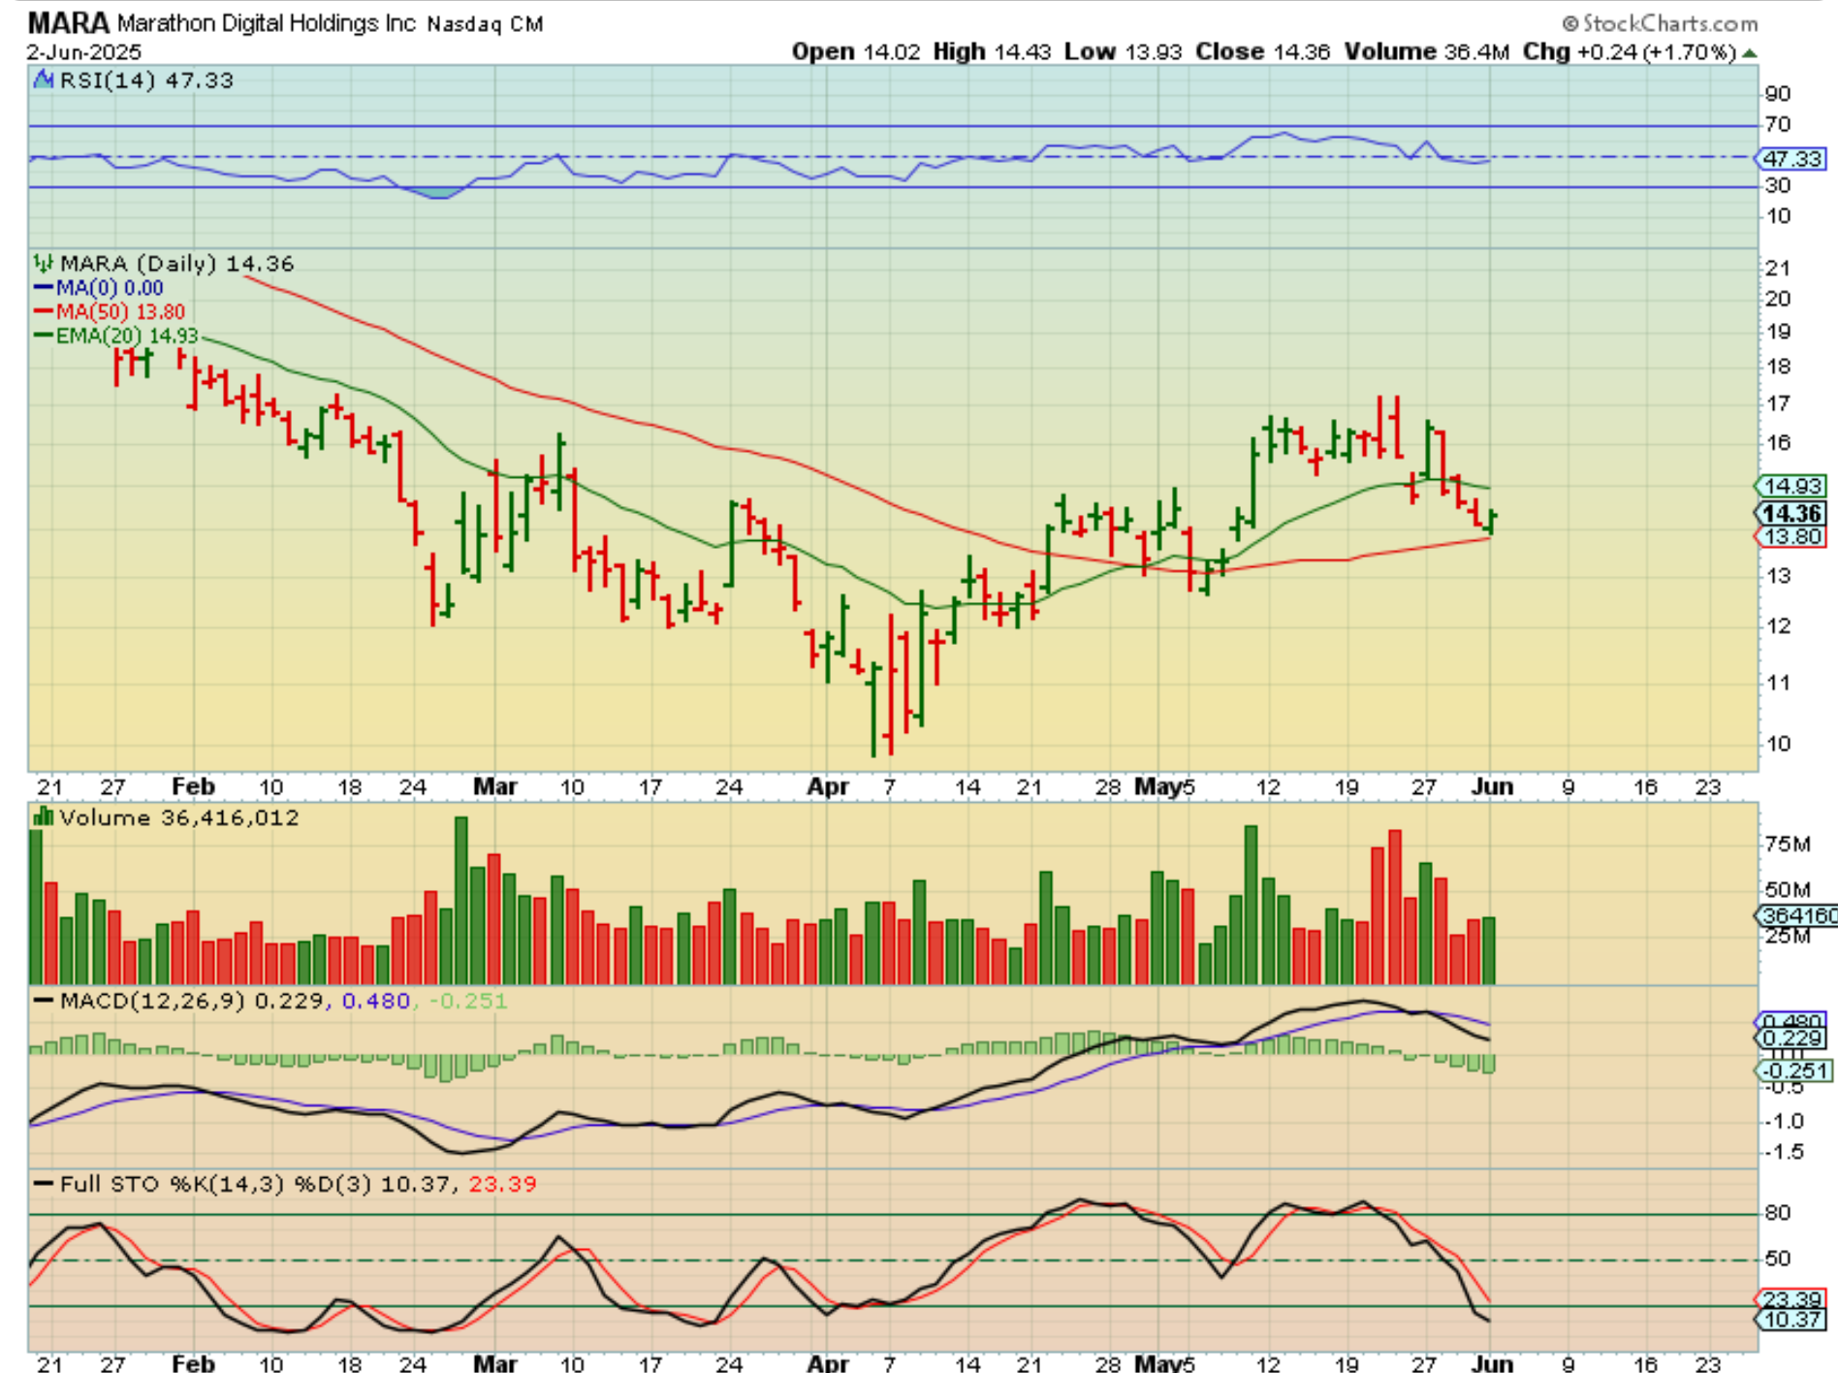Click the MARA (Daily) price bars icon
This screenshot has width=1838, height=1373.
[44, 263]
